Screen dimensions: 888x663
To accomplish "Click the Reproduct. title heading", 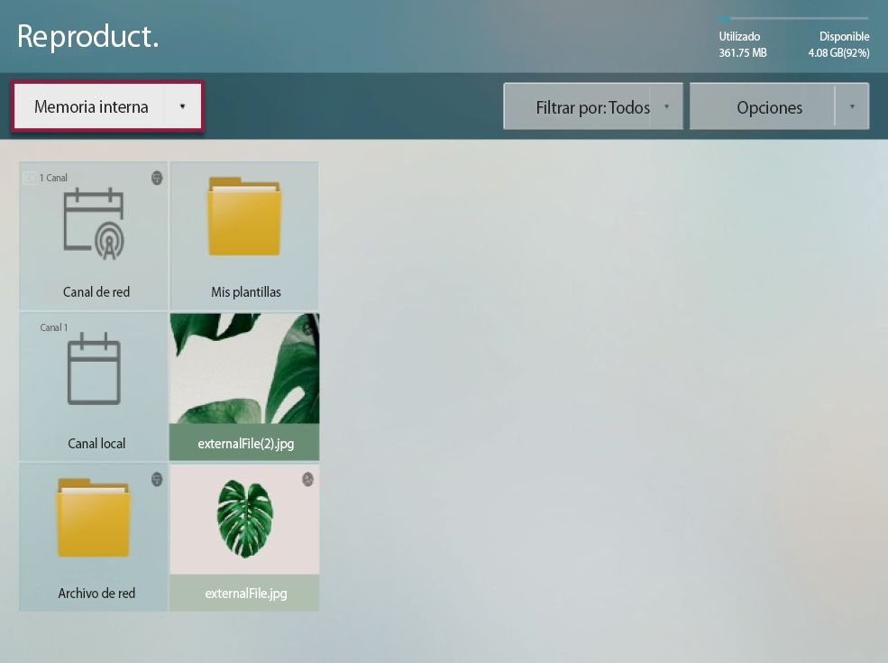I will (87, 37).
